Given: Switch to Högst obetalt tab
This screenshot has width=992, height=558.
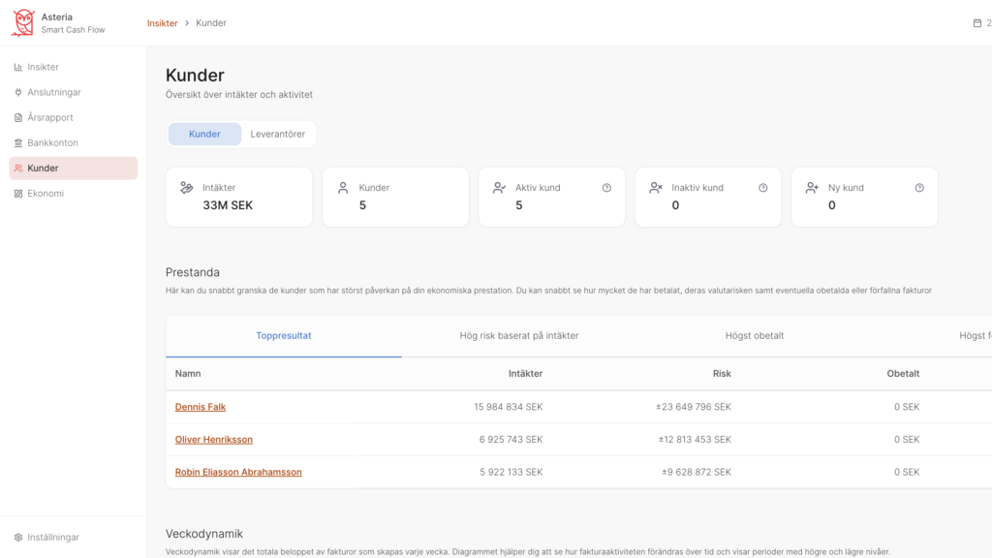Looking at the screenshot, I should 754,336.
